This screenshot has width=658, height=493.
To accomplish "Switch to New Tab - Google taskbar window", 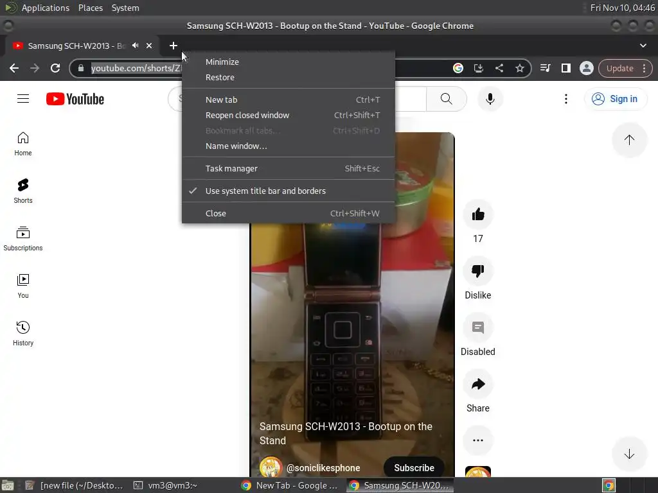I will pyautogui.click(x=290, y=485).
